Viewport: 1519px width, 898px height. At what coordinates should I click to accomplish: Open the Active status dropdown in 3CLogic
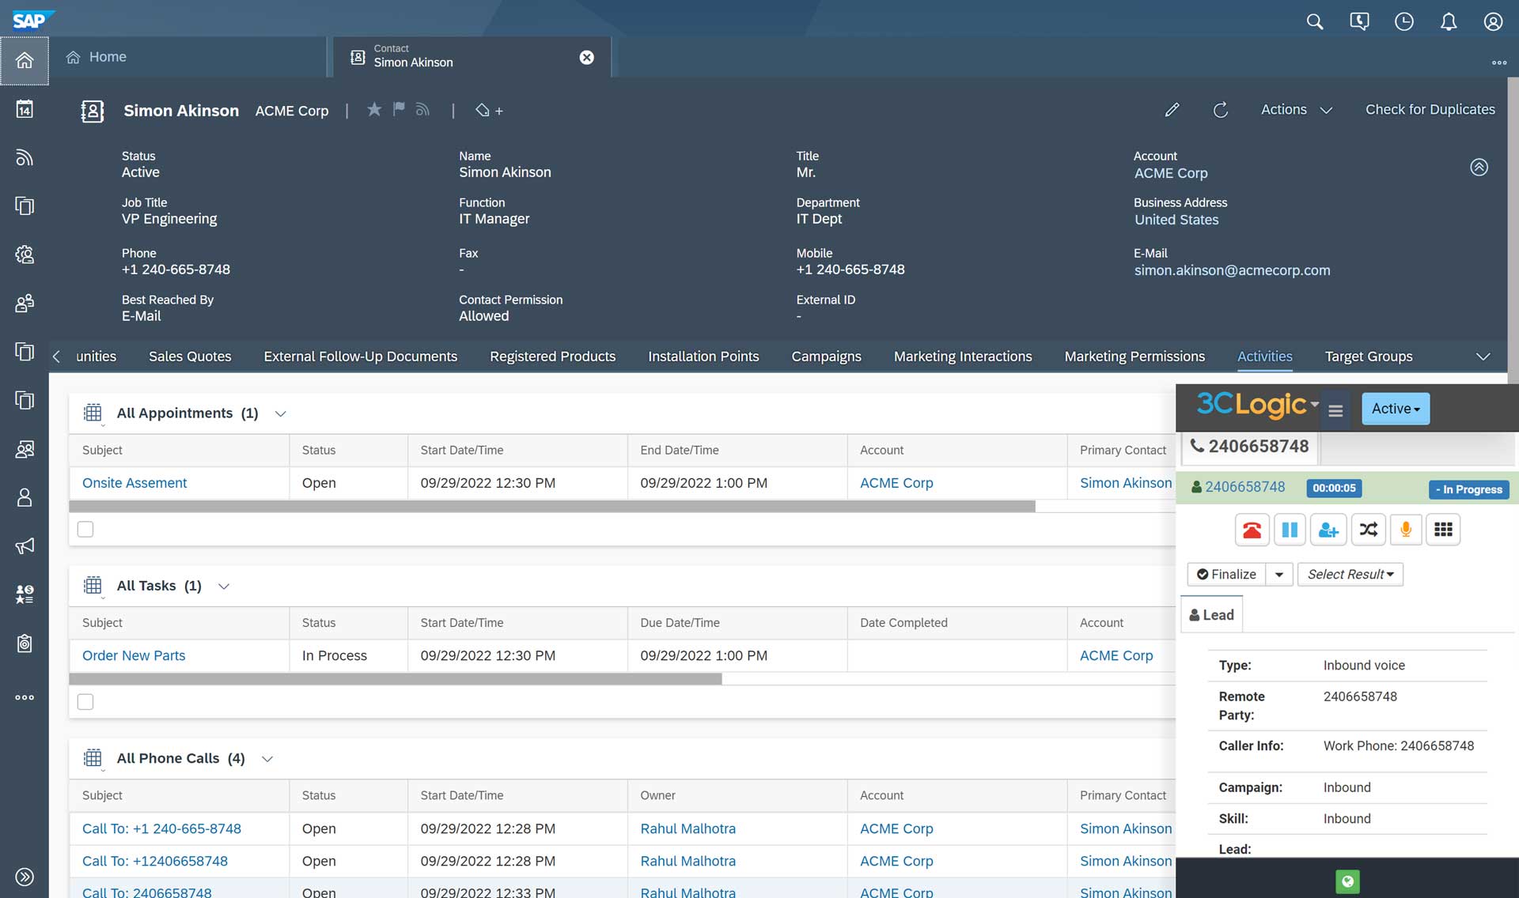click(x=1396, y=409)
